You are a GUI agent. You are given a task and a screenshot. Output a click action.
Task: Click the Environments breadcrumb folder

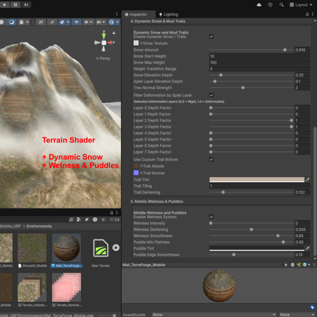pyautogui.click(x=39, y=226)
